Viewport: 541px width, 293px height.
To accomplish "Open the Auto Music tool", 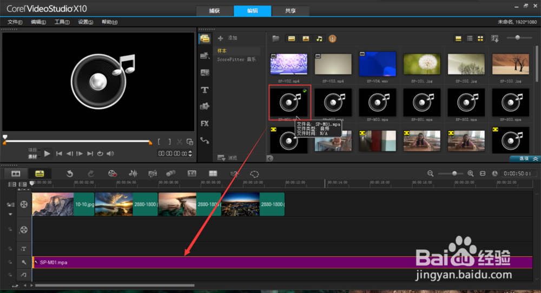I will point(152,174).
